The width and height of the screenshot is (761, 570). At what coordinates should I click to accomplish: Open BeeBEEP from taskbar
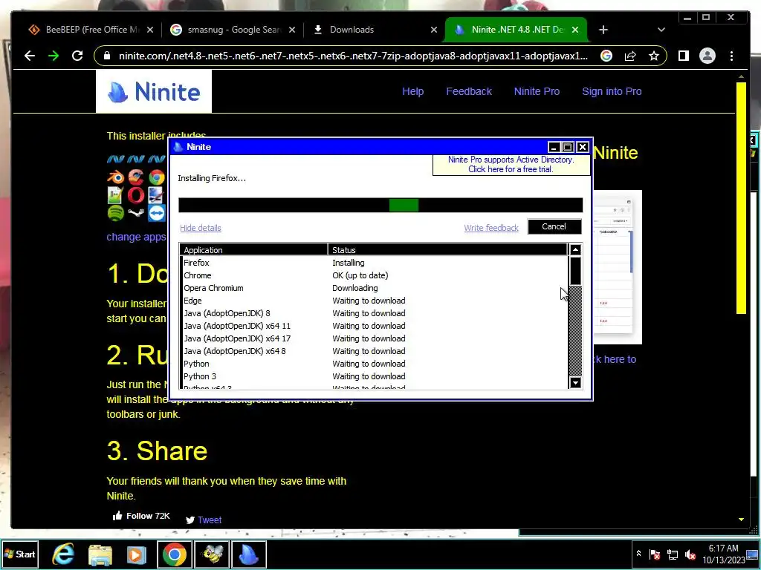[x=212, y=554]
